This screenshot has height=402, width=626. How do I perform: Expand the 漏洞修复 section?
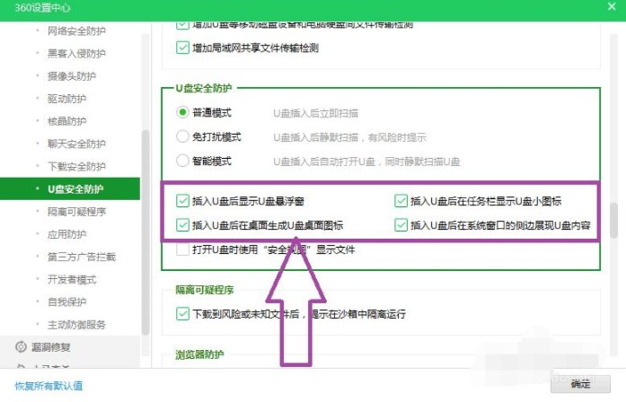coord(53,346)
